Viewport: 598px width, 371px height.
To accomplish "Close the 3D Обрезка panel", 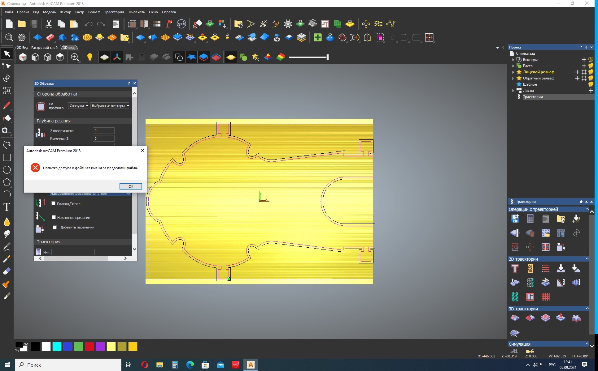I will (x=134, y=83).
